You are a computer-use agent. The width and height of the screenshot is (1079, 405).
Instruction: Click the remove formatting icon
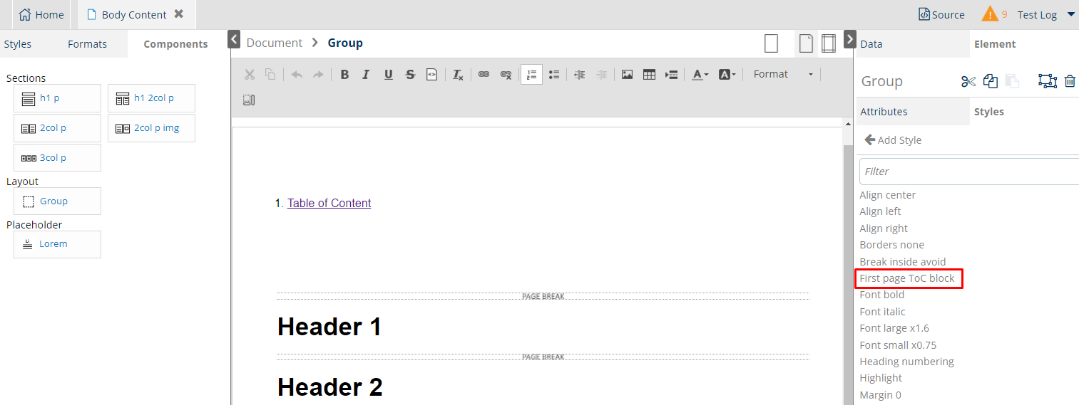point(459,75)
